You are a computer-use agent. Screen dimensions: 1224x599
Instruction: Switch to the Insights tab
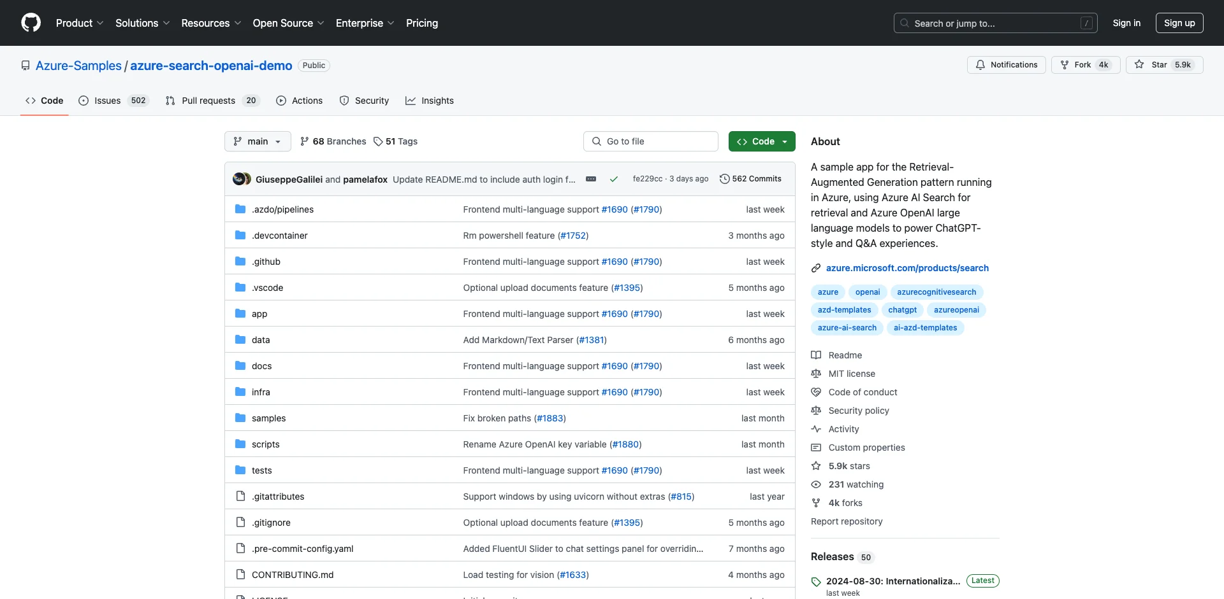(x=430, y=101)
